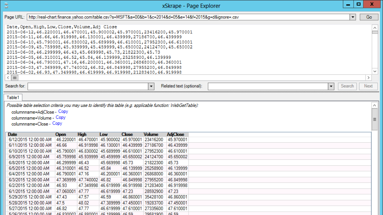Select the 6/4/2015 High cell 47.16
Viewport: 383px width, 215px height.
(88, 174)
